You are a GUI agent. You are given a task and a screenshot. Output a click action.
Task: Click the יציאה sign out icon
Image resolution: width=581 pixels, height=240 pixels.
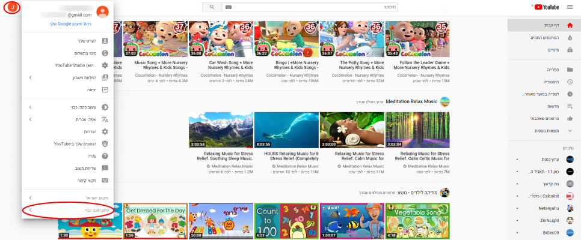(x=105, y=90)
